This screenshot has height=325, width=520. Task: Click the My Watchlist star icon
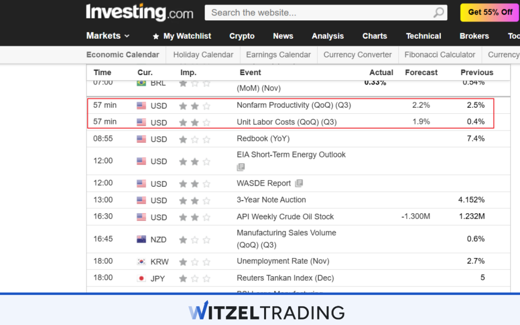[x=155, y=36]
